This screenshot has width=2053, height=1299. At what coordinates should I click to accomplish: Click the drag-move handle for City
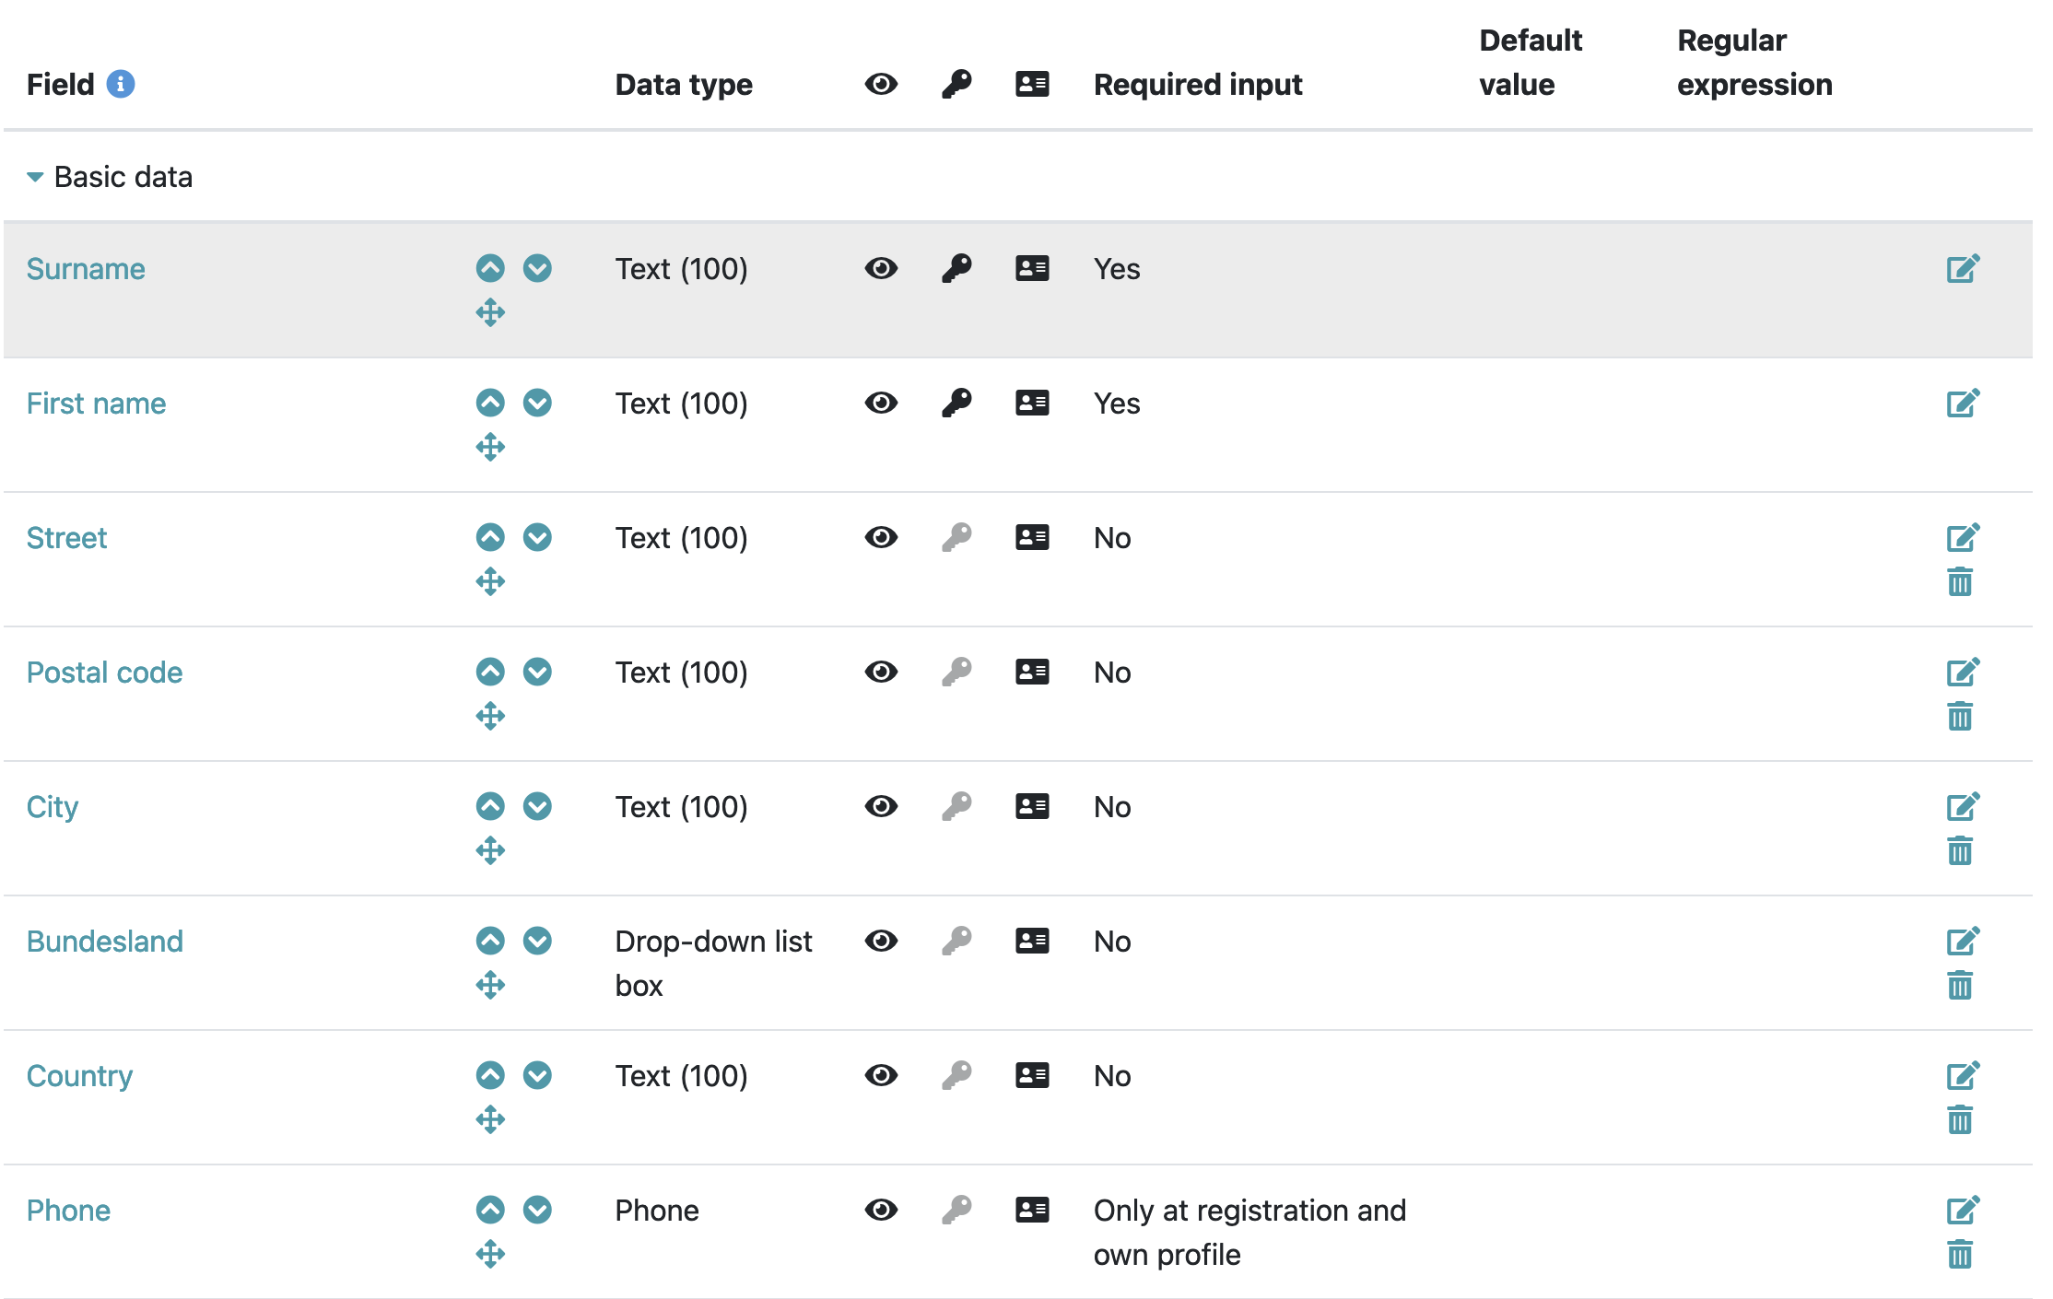pyautogui.click(x=490, y=850)
